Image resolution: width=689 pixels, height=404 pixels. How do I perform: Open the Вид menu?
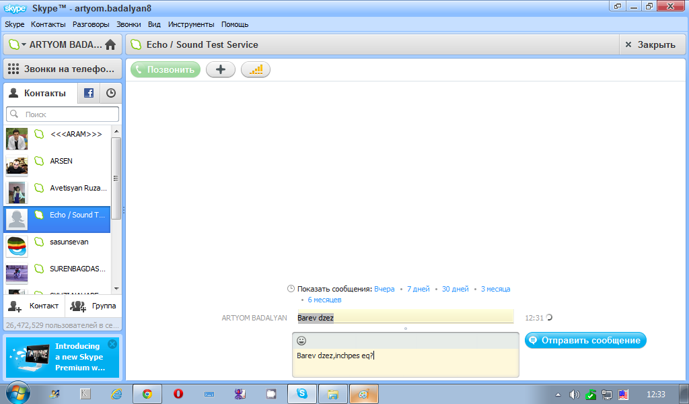(x=154, y=24)
